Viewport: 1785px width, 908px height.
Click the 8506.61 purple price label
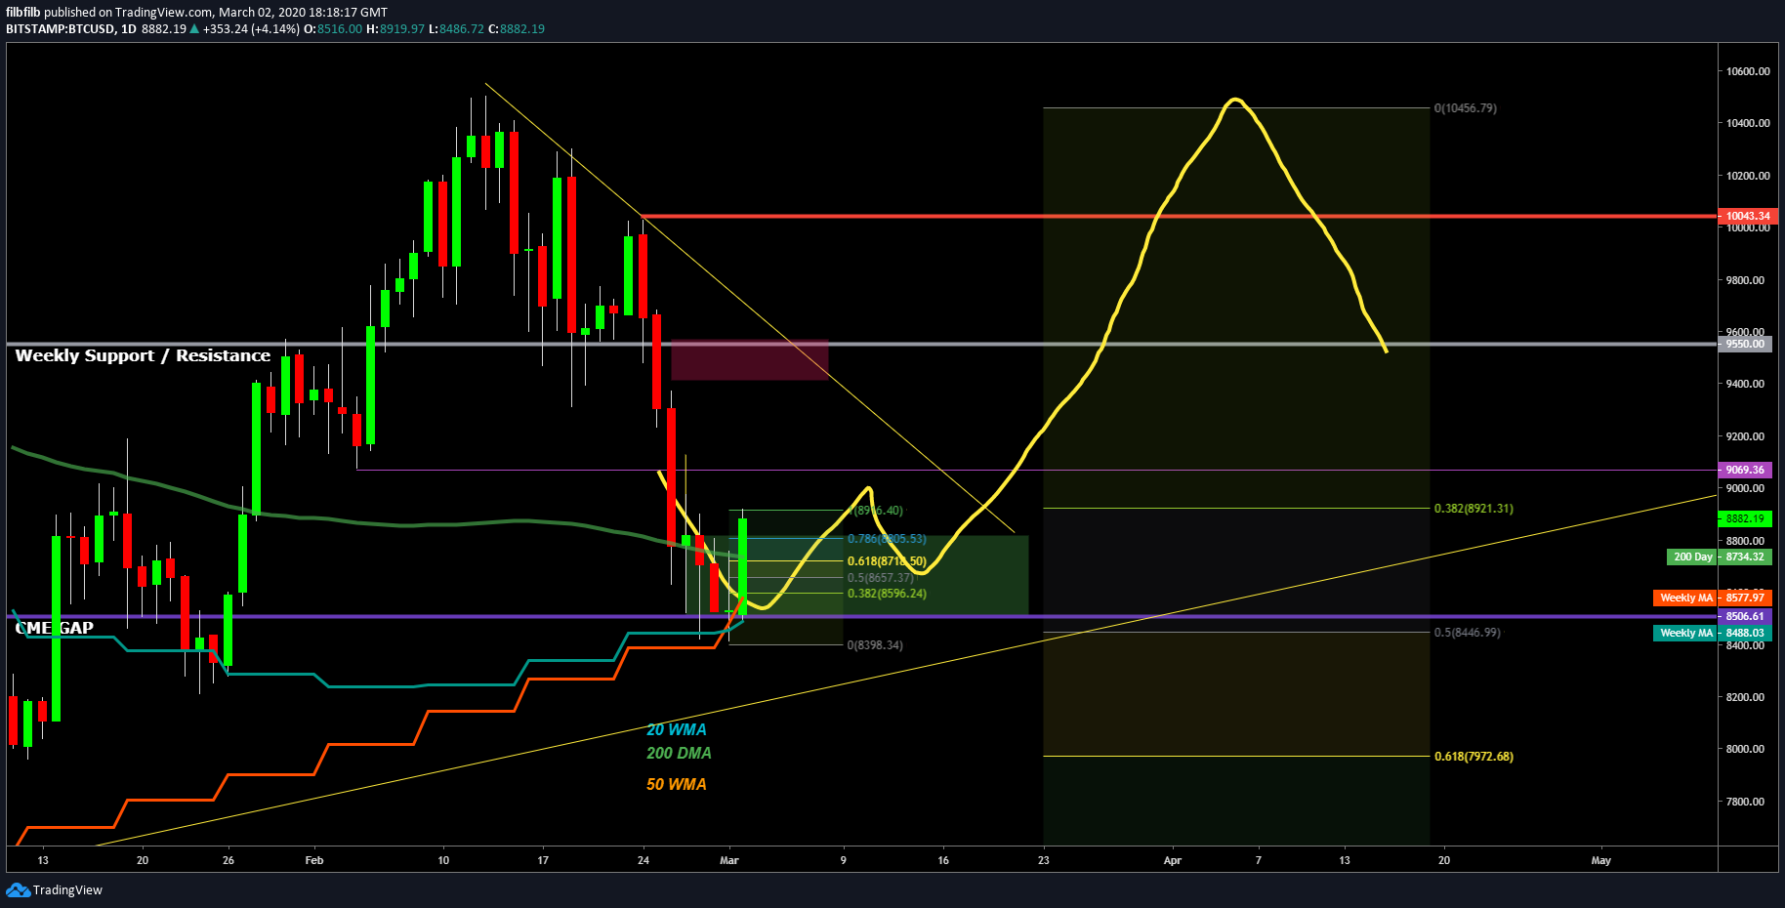(1745, 616)
